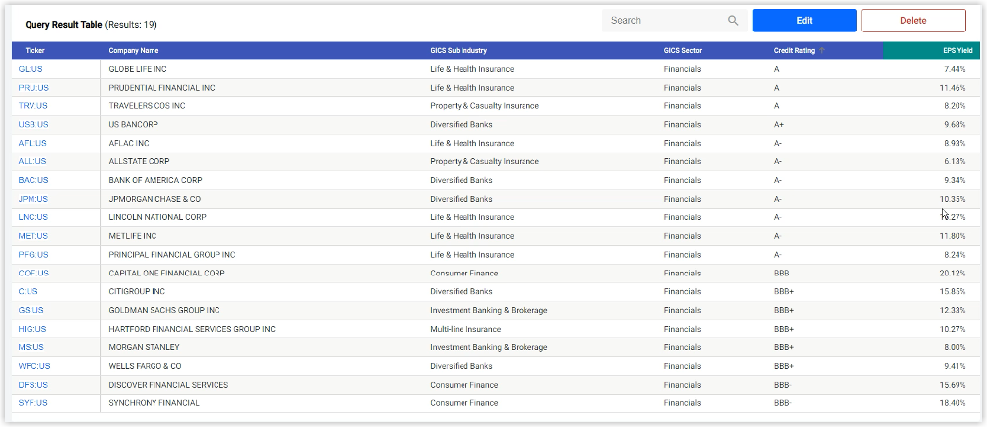
Task: Open the MS:US ticker link
Action: 31,347
